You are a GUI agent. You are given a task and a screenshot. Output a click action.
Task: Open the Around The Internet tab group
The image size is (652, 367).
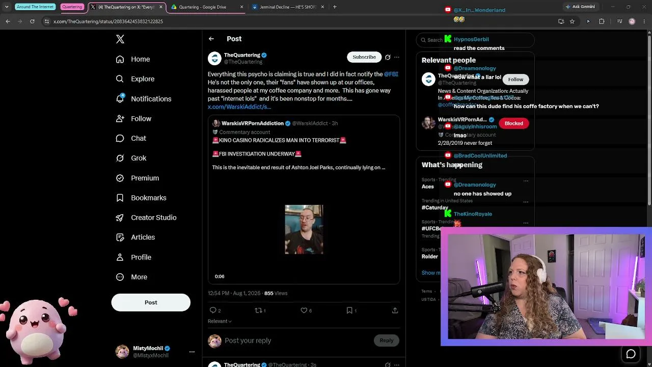(35, 7)
